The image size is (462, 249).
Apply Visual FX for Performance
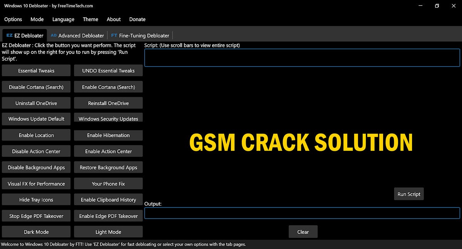pos(36,184)
